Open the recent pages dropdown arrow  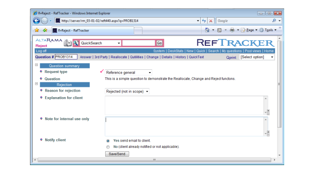(x=51, y=21)
